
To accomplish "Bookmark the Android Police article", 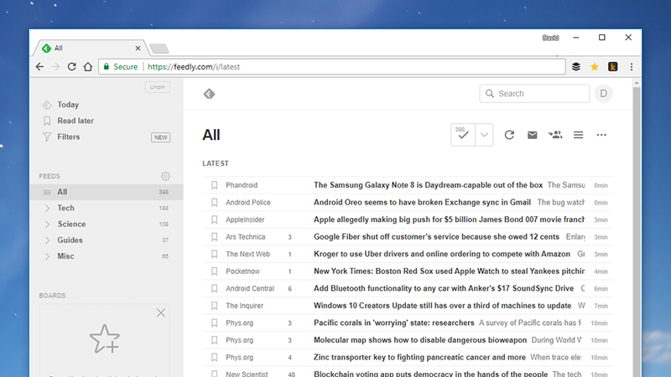I will point(215,202).
